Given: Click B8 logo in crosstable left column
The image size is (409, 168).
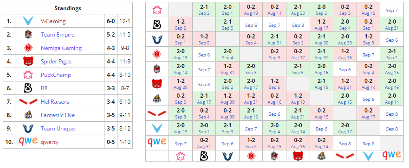Looking at the screenshot, I should pyautogui.click(x=157, y=25).
